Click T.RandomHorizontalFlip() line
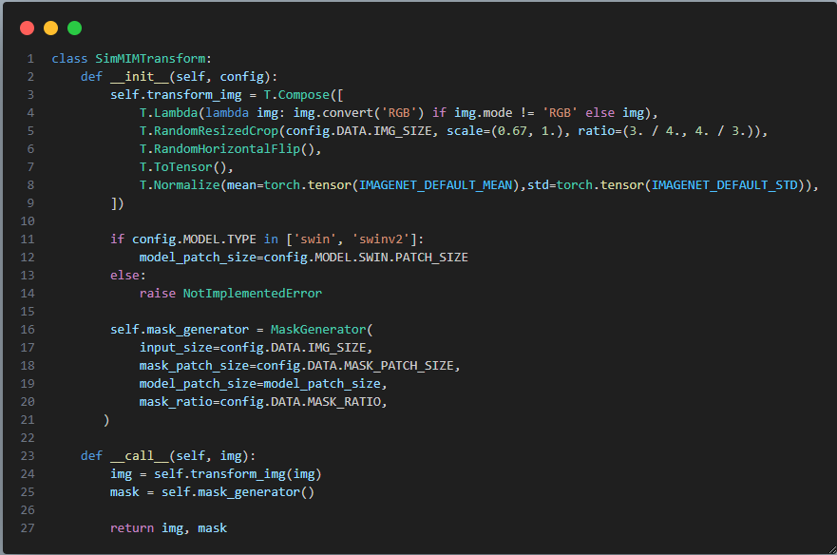Image resolution: width=837 pixels, height=555 pixels. 230,149
